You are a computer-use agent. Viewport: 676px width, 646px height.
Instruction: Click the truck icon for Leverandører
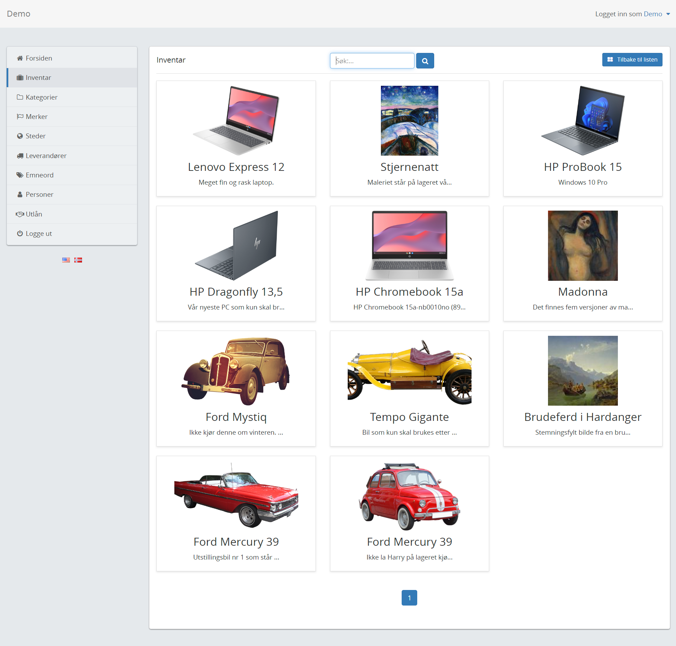click(20, 156)
